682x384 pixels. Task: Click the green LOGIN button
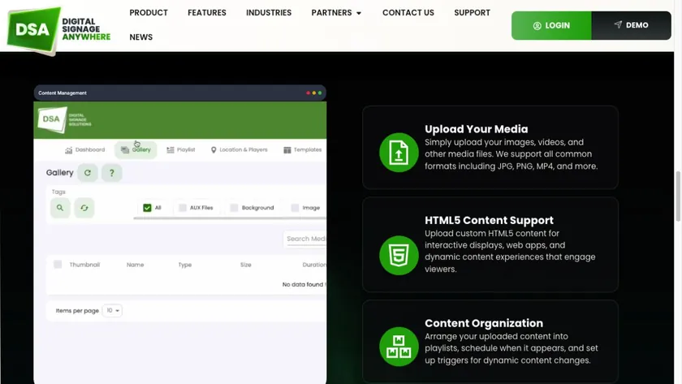tap(551, 26)
